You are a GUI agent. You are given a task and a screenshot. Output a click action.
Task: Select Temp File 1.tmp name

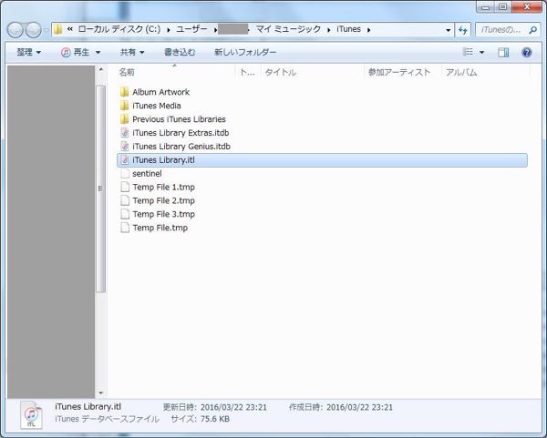click(163, 187)
